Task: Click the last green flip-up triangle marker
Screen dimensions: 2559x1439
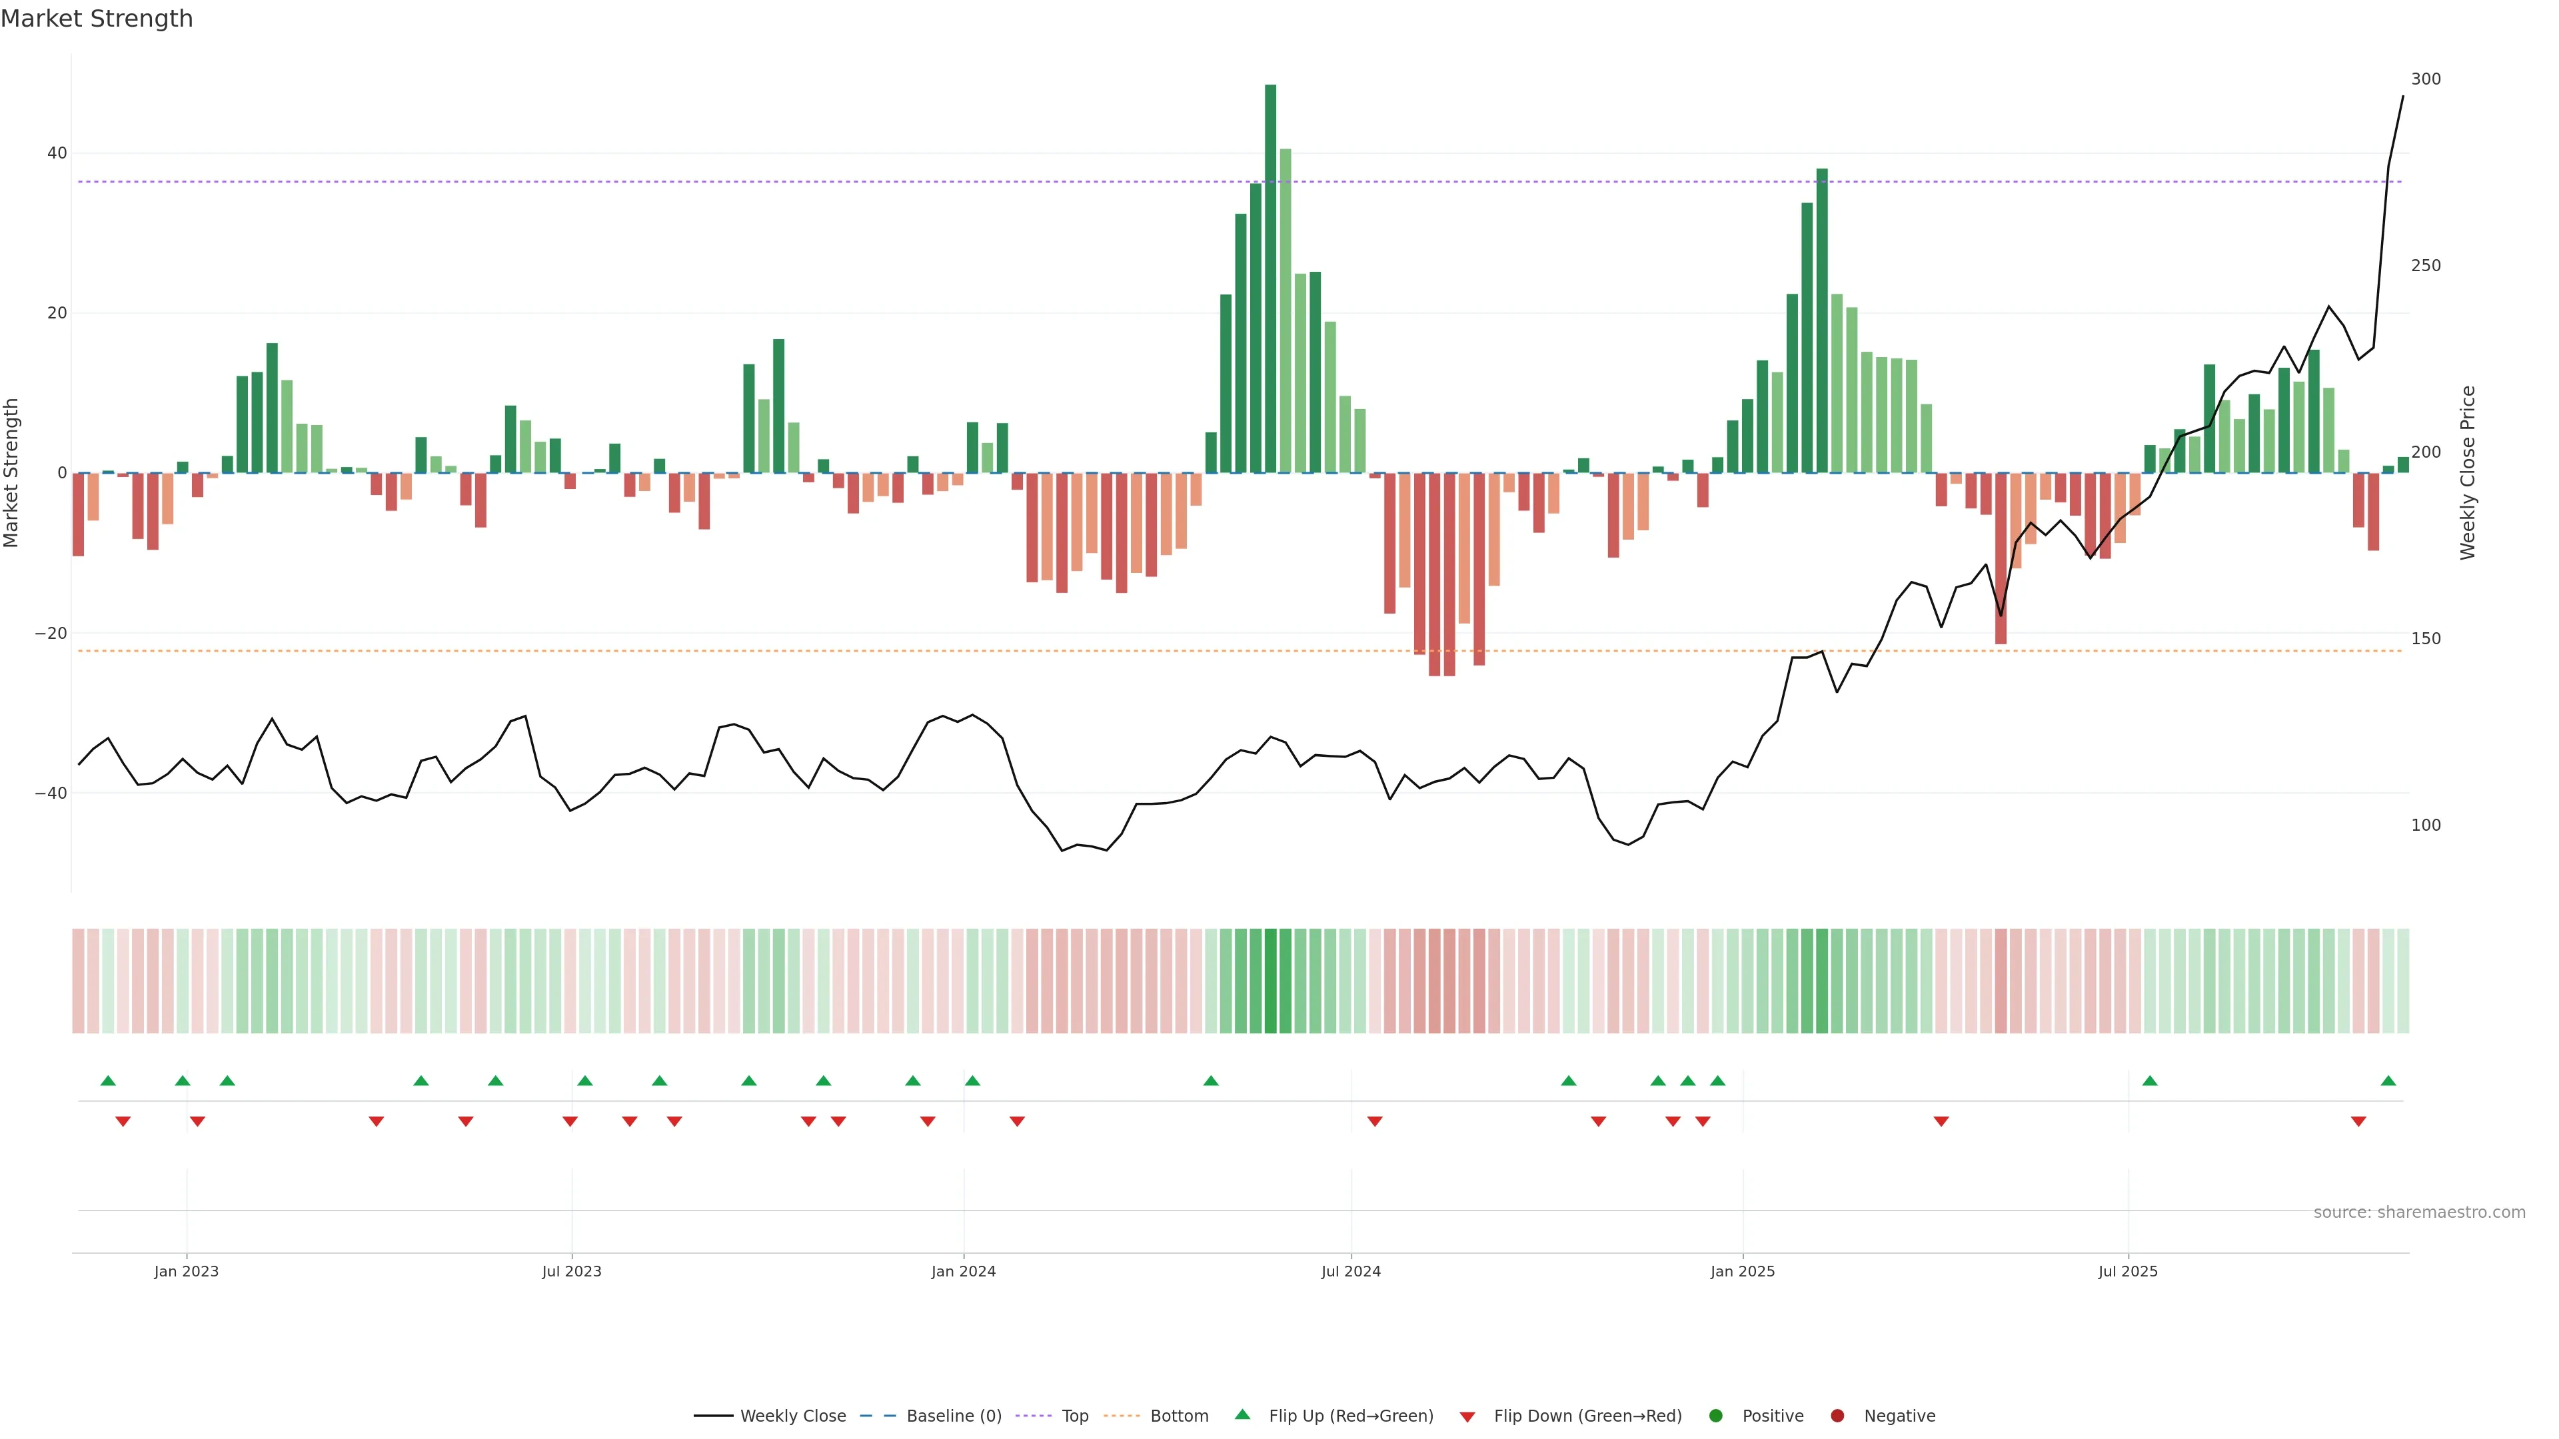Action: [2388, 1081]
